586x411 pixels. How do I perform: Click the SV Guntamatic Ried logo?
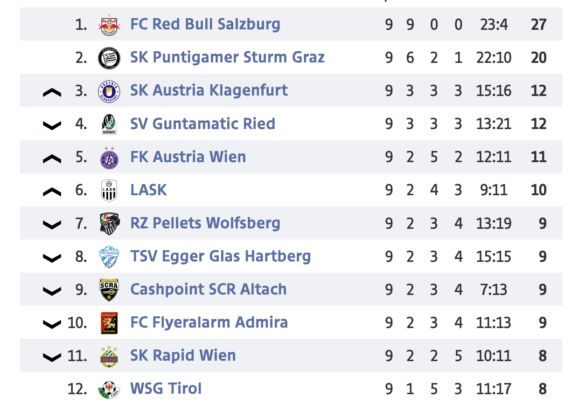tap(109, 124)
